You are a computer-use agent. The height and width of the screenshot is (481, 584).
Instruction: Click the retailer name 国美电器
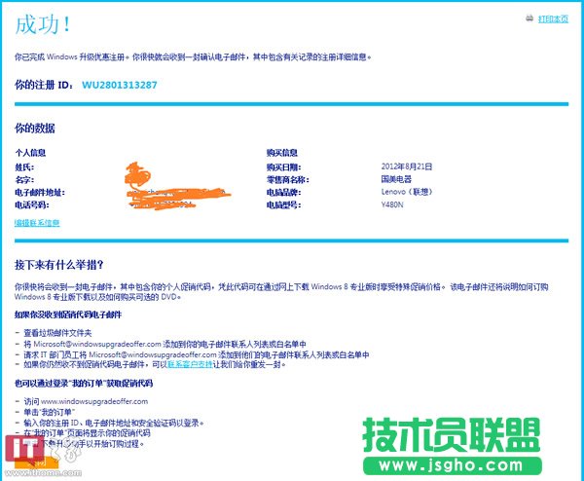[x=396, y=179]
